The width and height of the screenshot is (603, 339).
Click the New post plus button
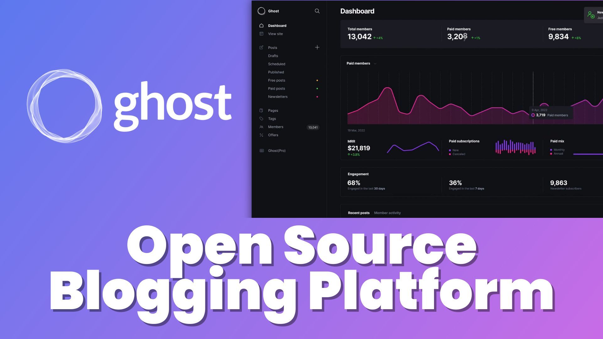[x=317, y=47]
